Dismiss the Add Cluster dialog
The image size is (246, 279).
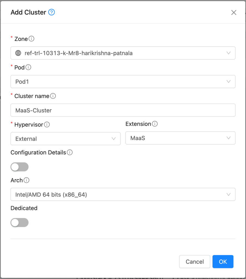coord(233,12)
